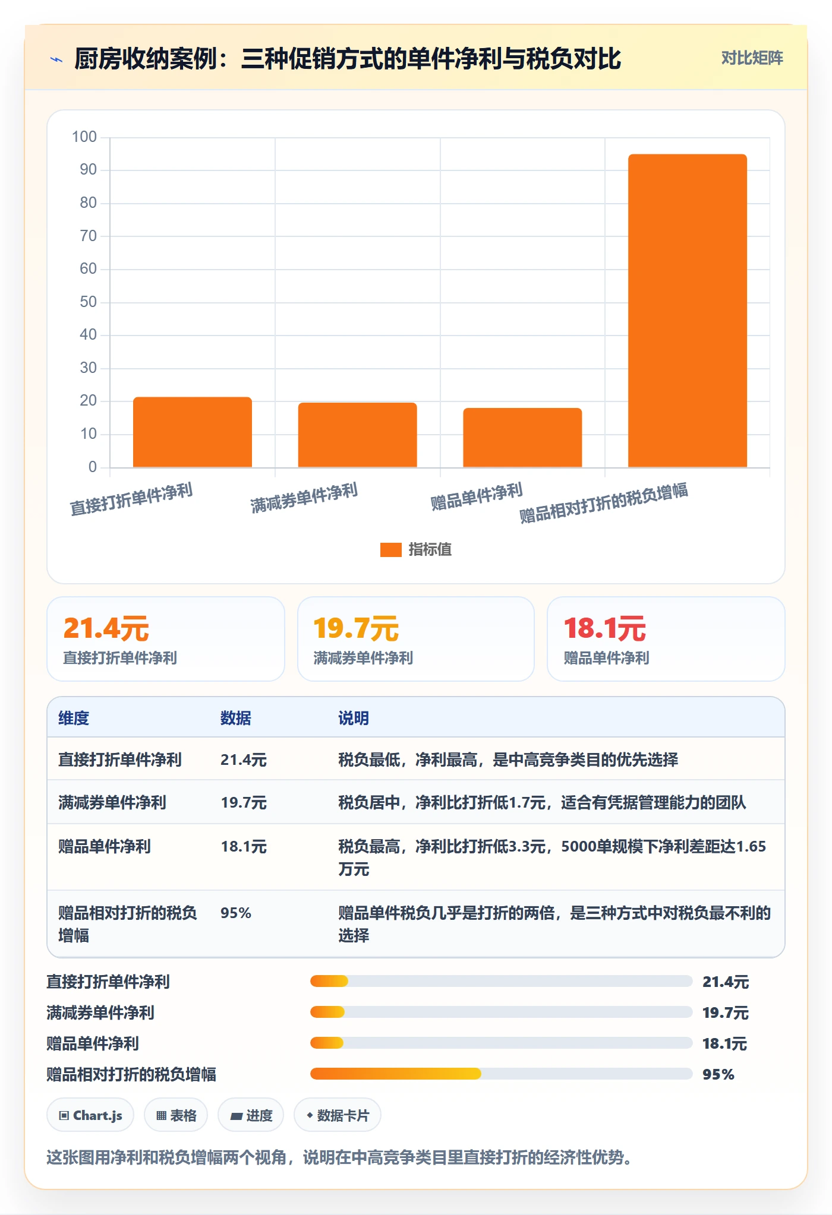Image resolution: width=832 pixels, height=1215 pixels.
Task: Click the 表格 tag grid icon
Action: [161, 1116]
